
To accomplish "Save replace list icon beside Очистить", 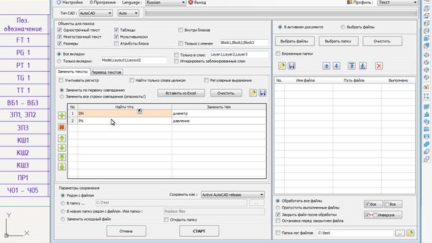I will [x=263, y=93].
